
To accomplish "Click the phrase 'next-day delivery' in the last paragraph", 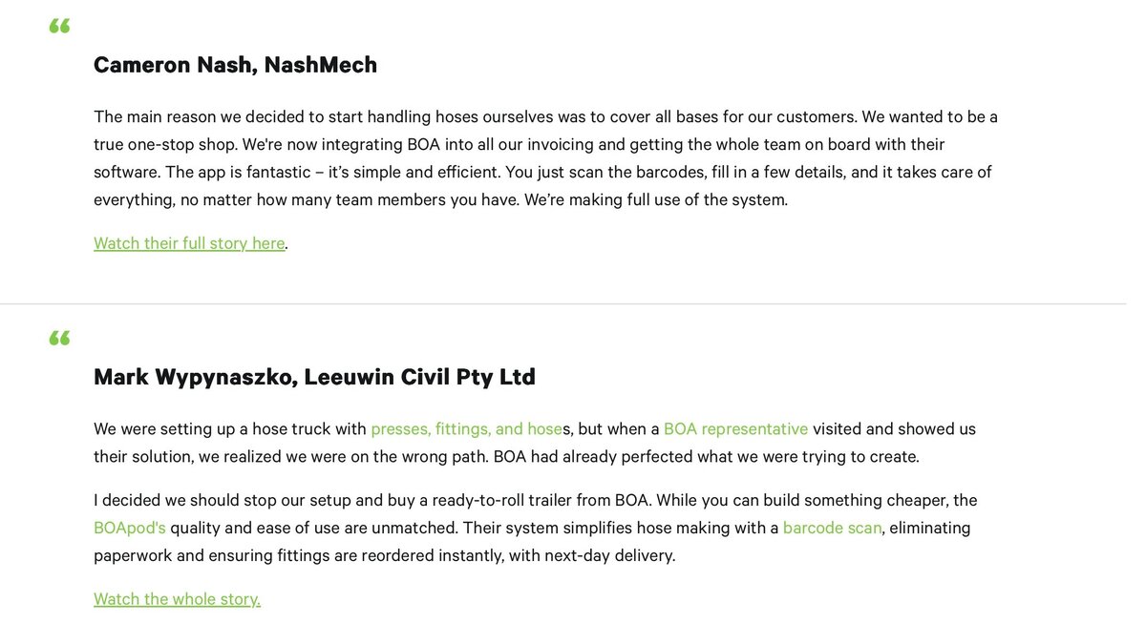I will click(609, 555).
